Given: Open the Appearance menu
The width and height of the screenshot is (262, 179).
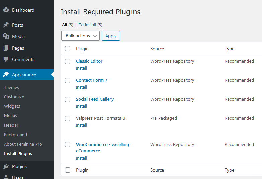Looking at the screenshot, I should (x=27, y=74).
